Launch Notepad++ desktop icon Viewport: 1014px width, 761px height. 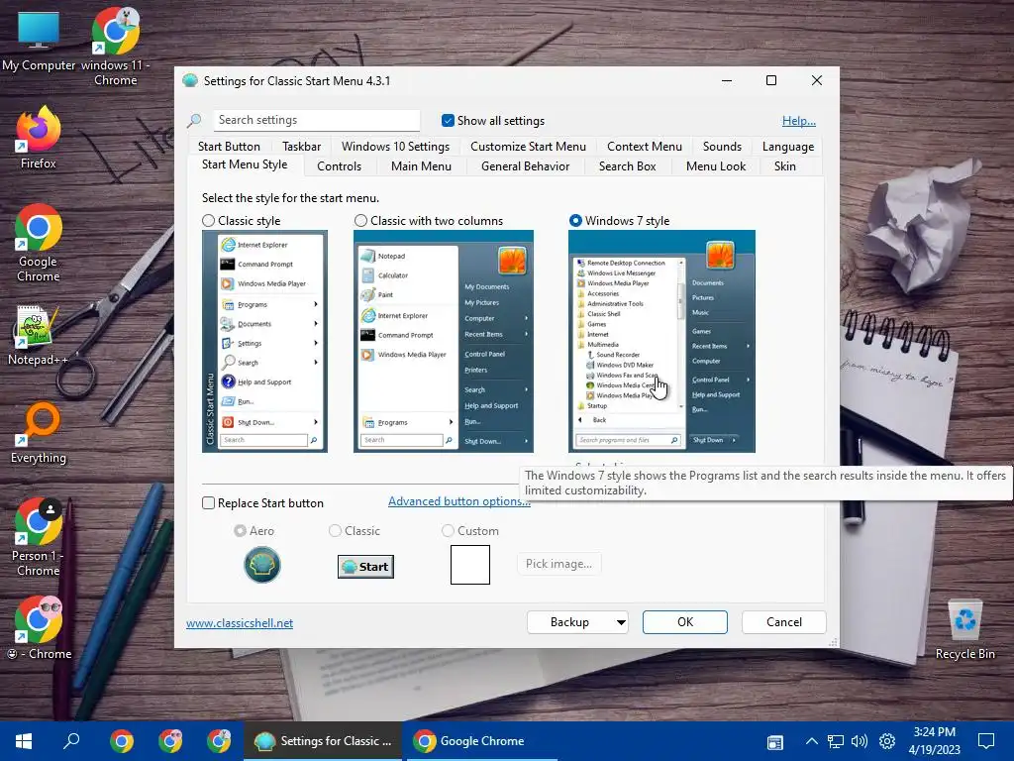coord(39,335)
